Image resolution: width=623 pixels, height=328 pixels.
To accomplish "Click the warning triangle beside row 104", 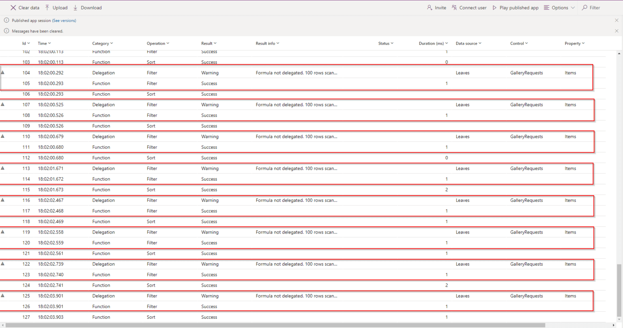I will [x=2, y=72].
